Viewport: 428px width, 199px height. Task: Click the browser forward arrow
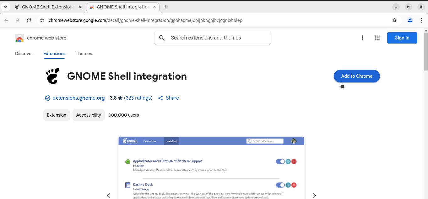[x=18, y=20]
